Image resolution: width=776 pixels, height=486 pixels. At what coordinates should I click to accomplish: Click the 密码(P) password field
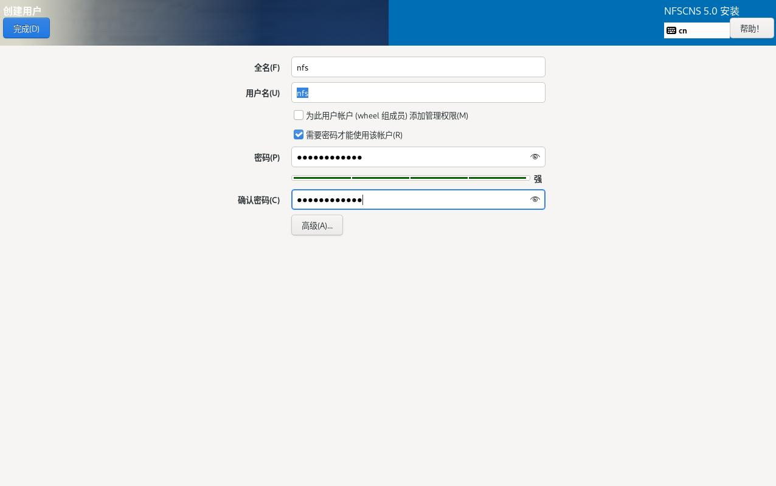tap(418, 157)
